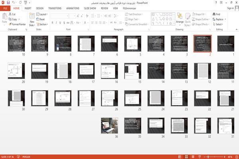Open the Layout dropdown
The width and height of the screenshot is (239, 159).
tap(42, 14)
